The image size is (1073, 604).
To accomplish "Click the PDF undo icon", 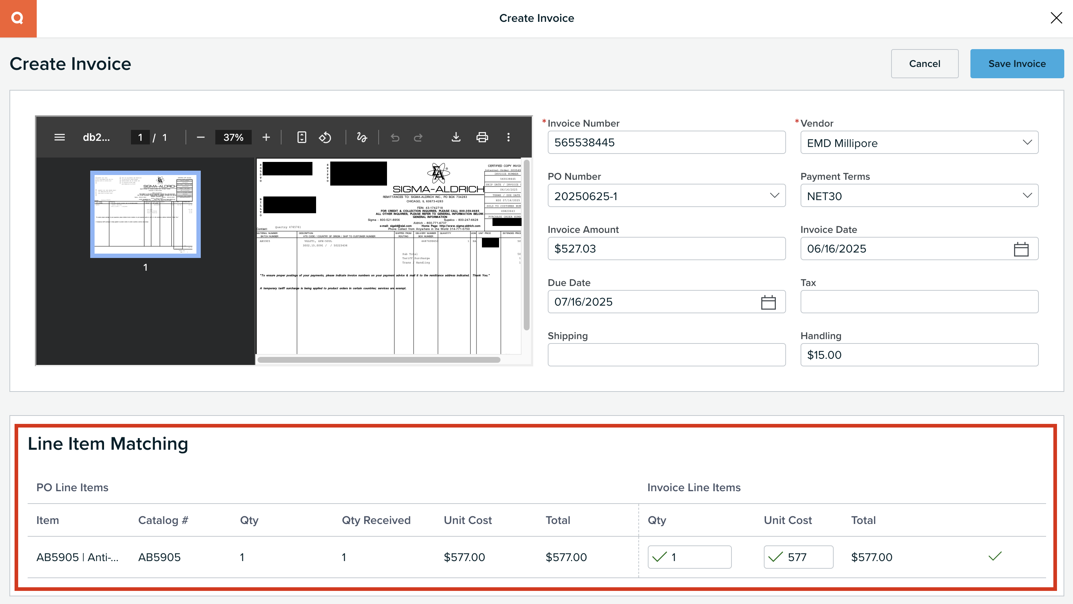I will [x=395, y=137].
